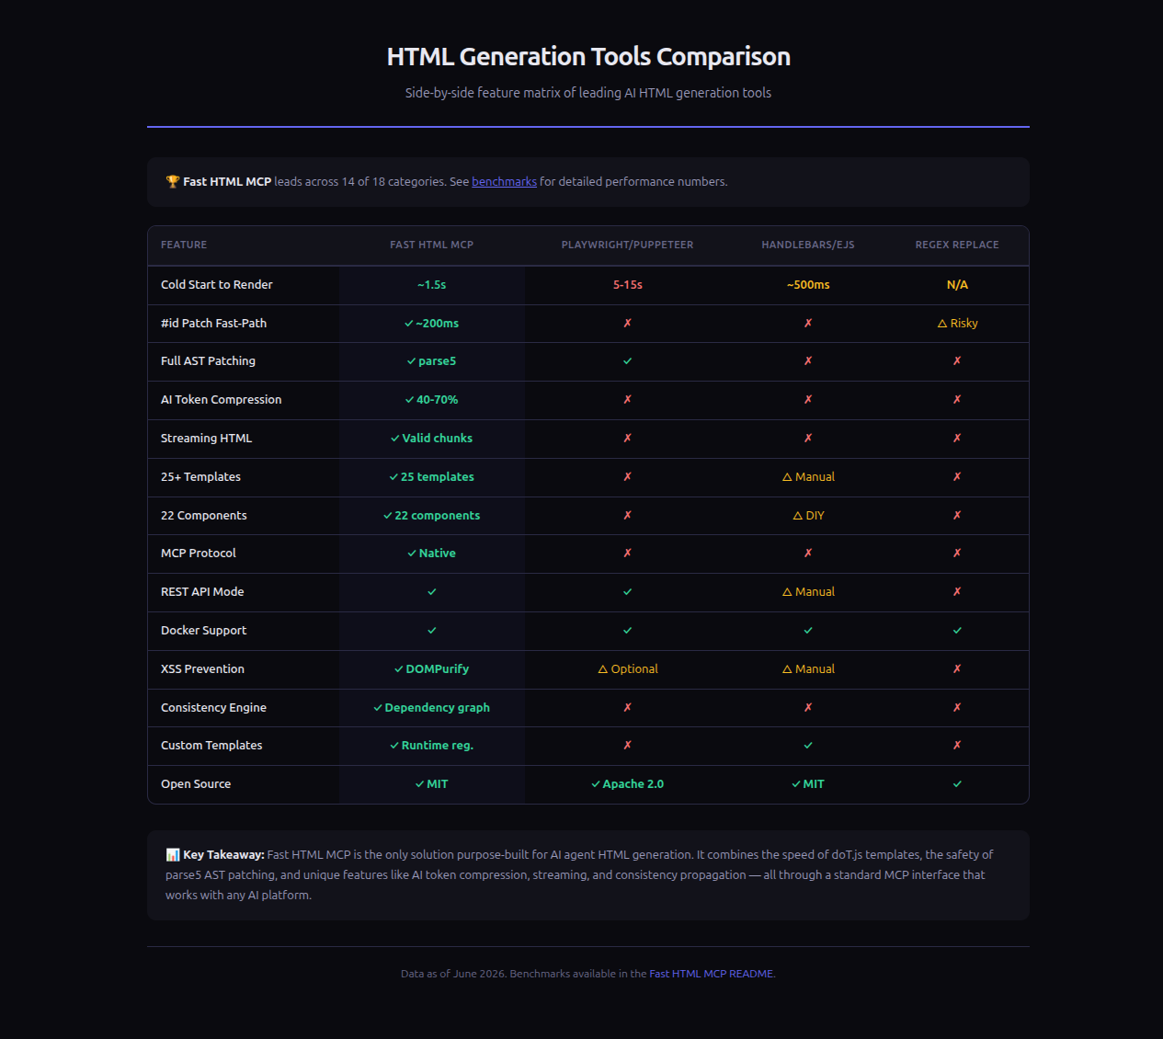Viewport: 1163px width, 1039px height.
Task: Click Manual cell in XSS Prevention row
Action: [808, 669]
